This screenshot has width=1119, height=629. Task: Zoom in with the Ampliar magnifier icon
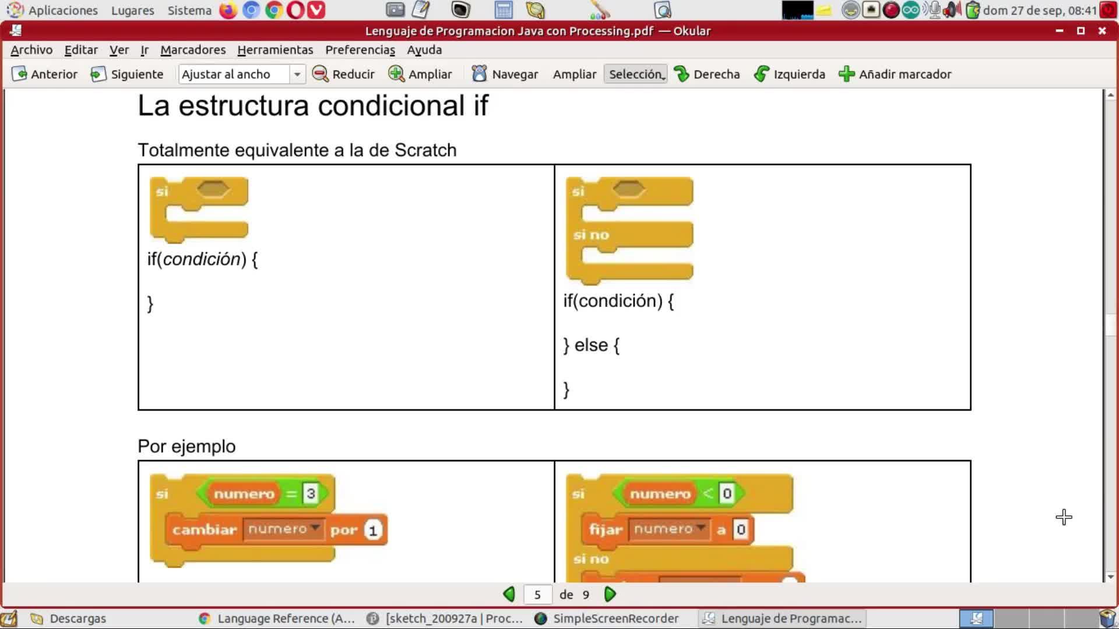point(396,74)
